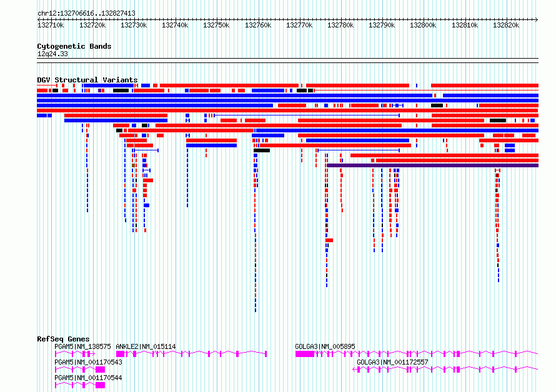Click the 132750k ruler position label

coord(216,25)
